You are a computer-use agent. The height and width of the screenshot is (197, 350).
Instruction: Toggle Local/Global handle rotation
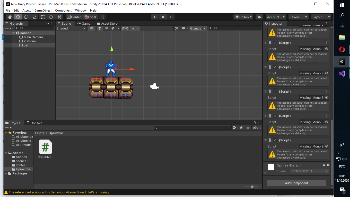(x=90, y=17)
